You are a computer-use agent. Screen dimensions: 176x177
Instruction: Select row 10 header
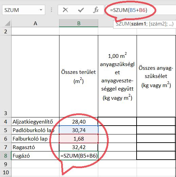(x=6, y=173)
